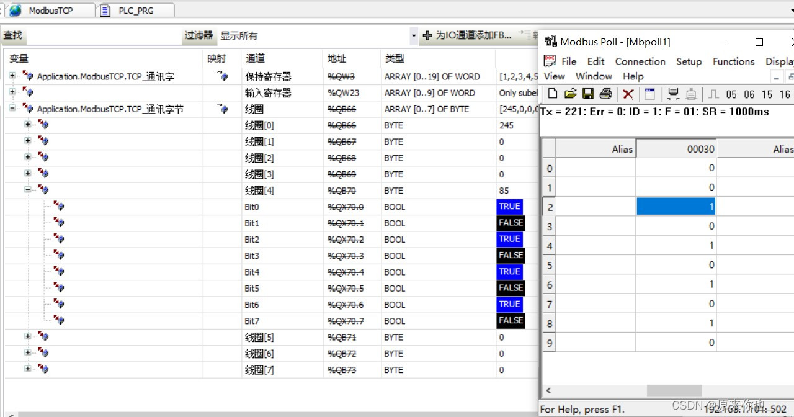Click the 15 function toolbar button
Image resolution: width=794 pixels, height=417 pixels.
[767, 94]
